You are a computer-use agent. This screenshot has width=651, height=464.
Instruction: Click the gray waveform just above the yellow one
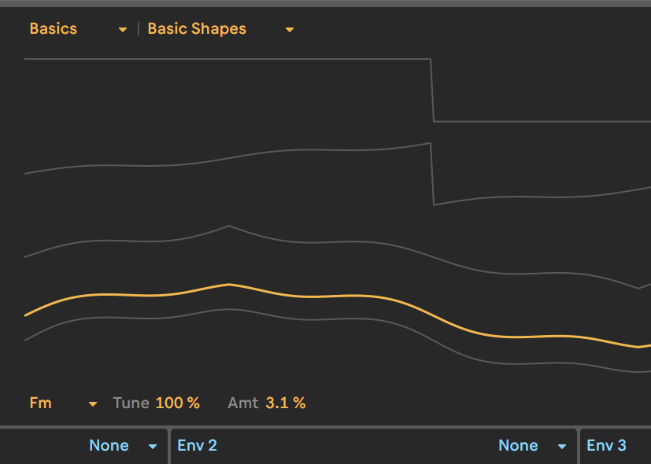point(229,226)
